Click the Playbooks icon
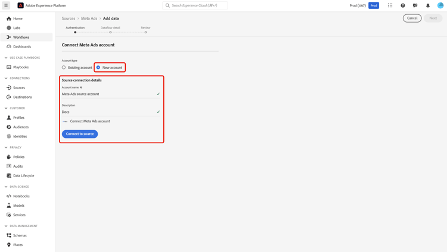The width and height of the screenshot is (447, 252). pos(9,67)
